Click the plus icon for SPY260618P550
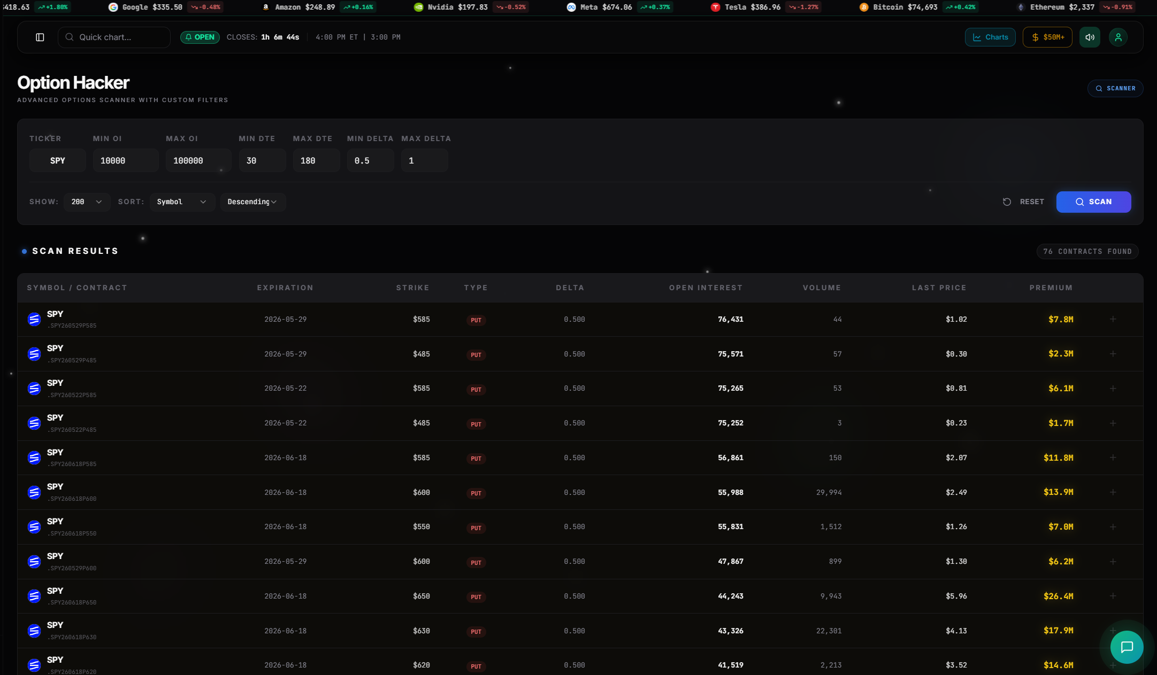Viewport: 1157px width, 675px height. (1113, 527)
